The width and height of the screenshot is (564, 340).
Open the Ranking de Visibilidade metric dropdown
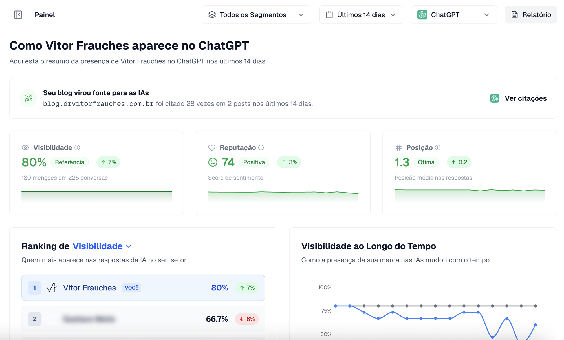click(x=102, y=246)
